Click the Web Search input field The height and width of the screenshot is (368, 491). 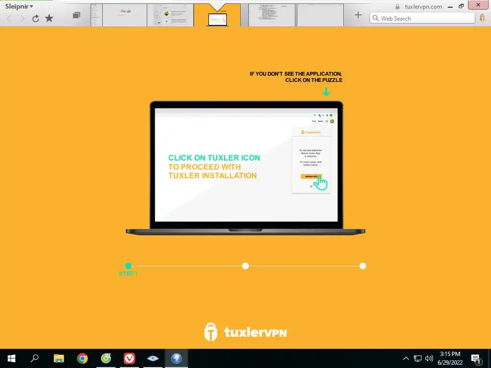422,18
